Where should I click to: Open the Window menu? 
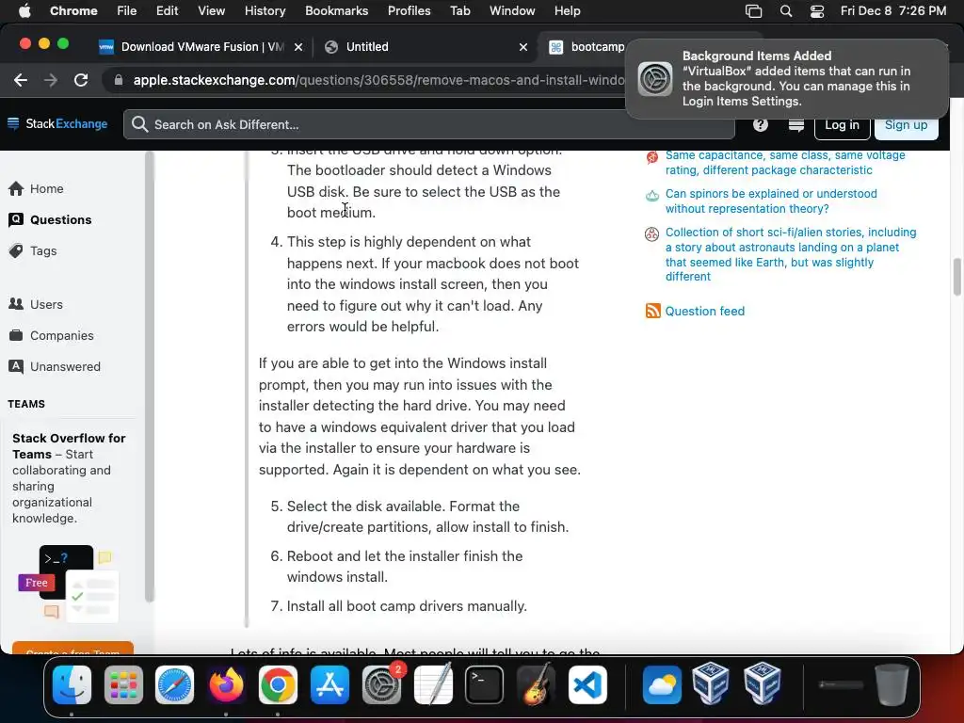[x=512, y=10]
